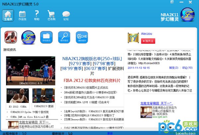This screenshot has width=199, height=135.
Task: Click the timestamp 2011-11-13 18:15
Action: pos(139,68)
